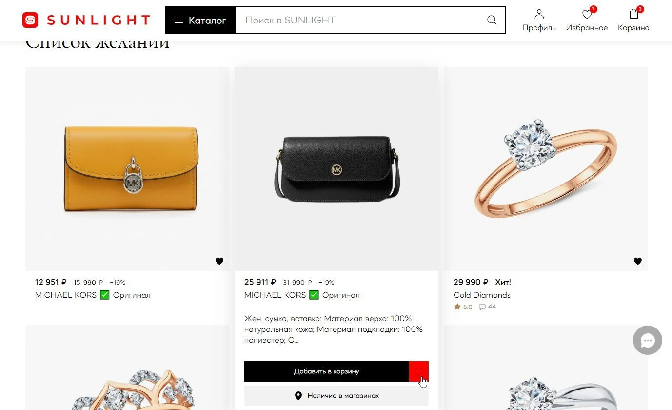Open Избранное heart icon in header

(587, 14)
